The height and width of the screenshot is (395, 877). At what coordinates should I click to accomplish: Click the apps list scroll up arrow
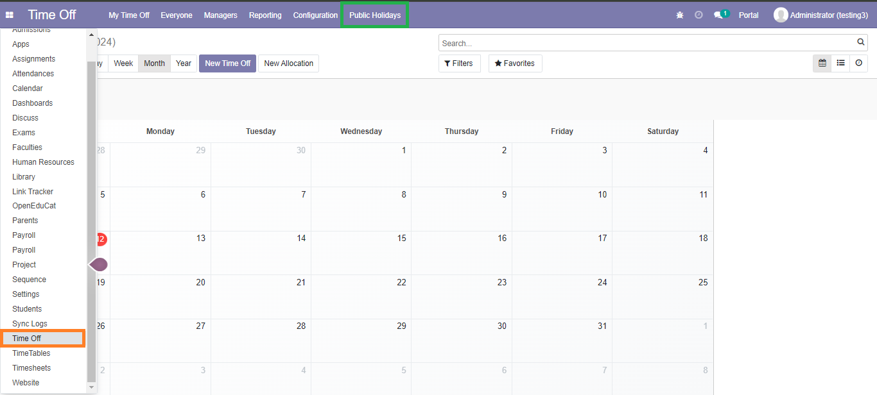pyautogui.click(x=91, y=35)
